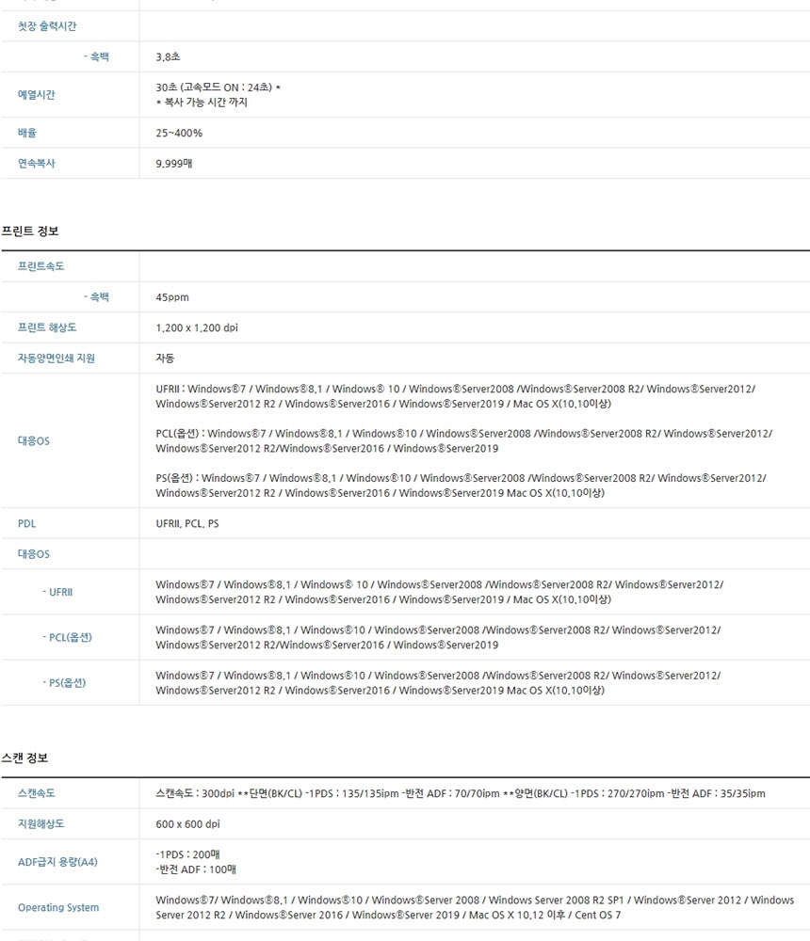Click the 45ppm print speed value
This screenshot has width=810, height=941.
click(x=172, y=297)
